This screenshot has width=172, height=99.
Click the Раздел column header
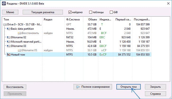click(x=48, y=20)
